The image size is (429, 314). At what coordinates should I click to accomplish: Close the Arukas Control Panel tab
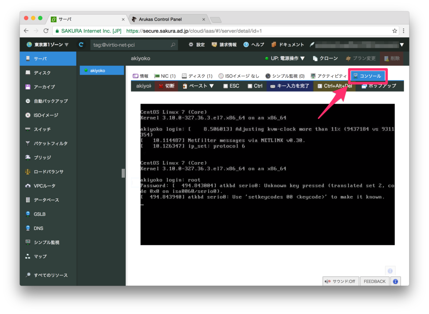(204, 19)
